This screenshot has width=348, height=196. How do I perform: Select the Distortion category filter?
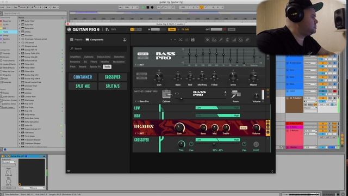tap(119, 57)
